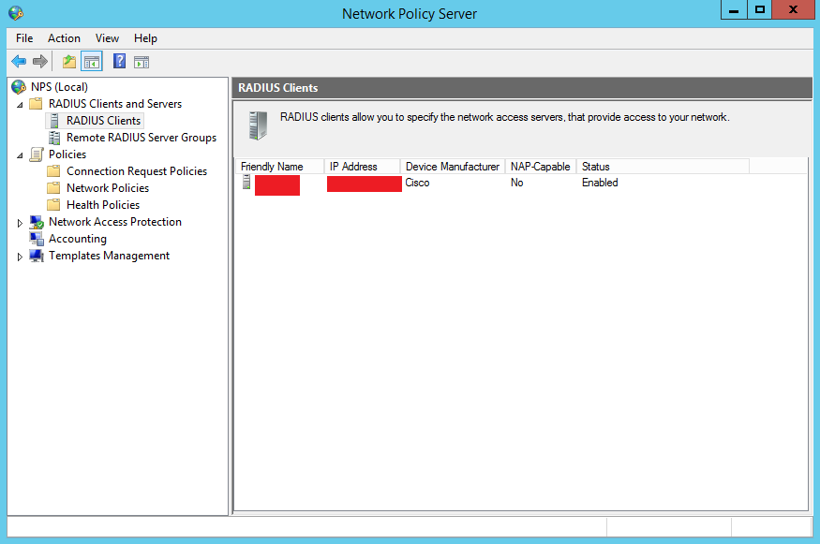Screen dimensions: 820x544
Task: Click the server icon in the client row
Action: coord(246,183)
